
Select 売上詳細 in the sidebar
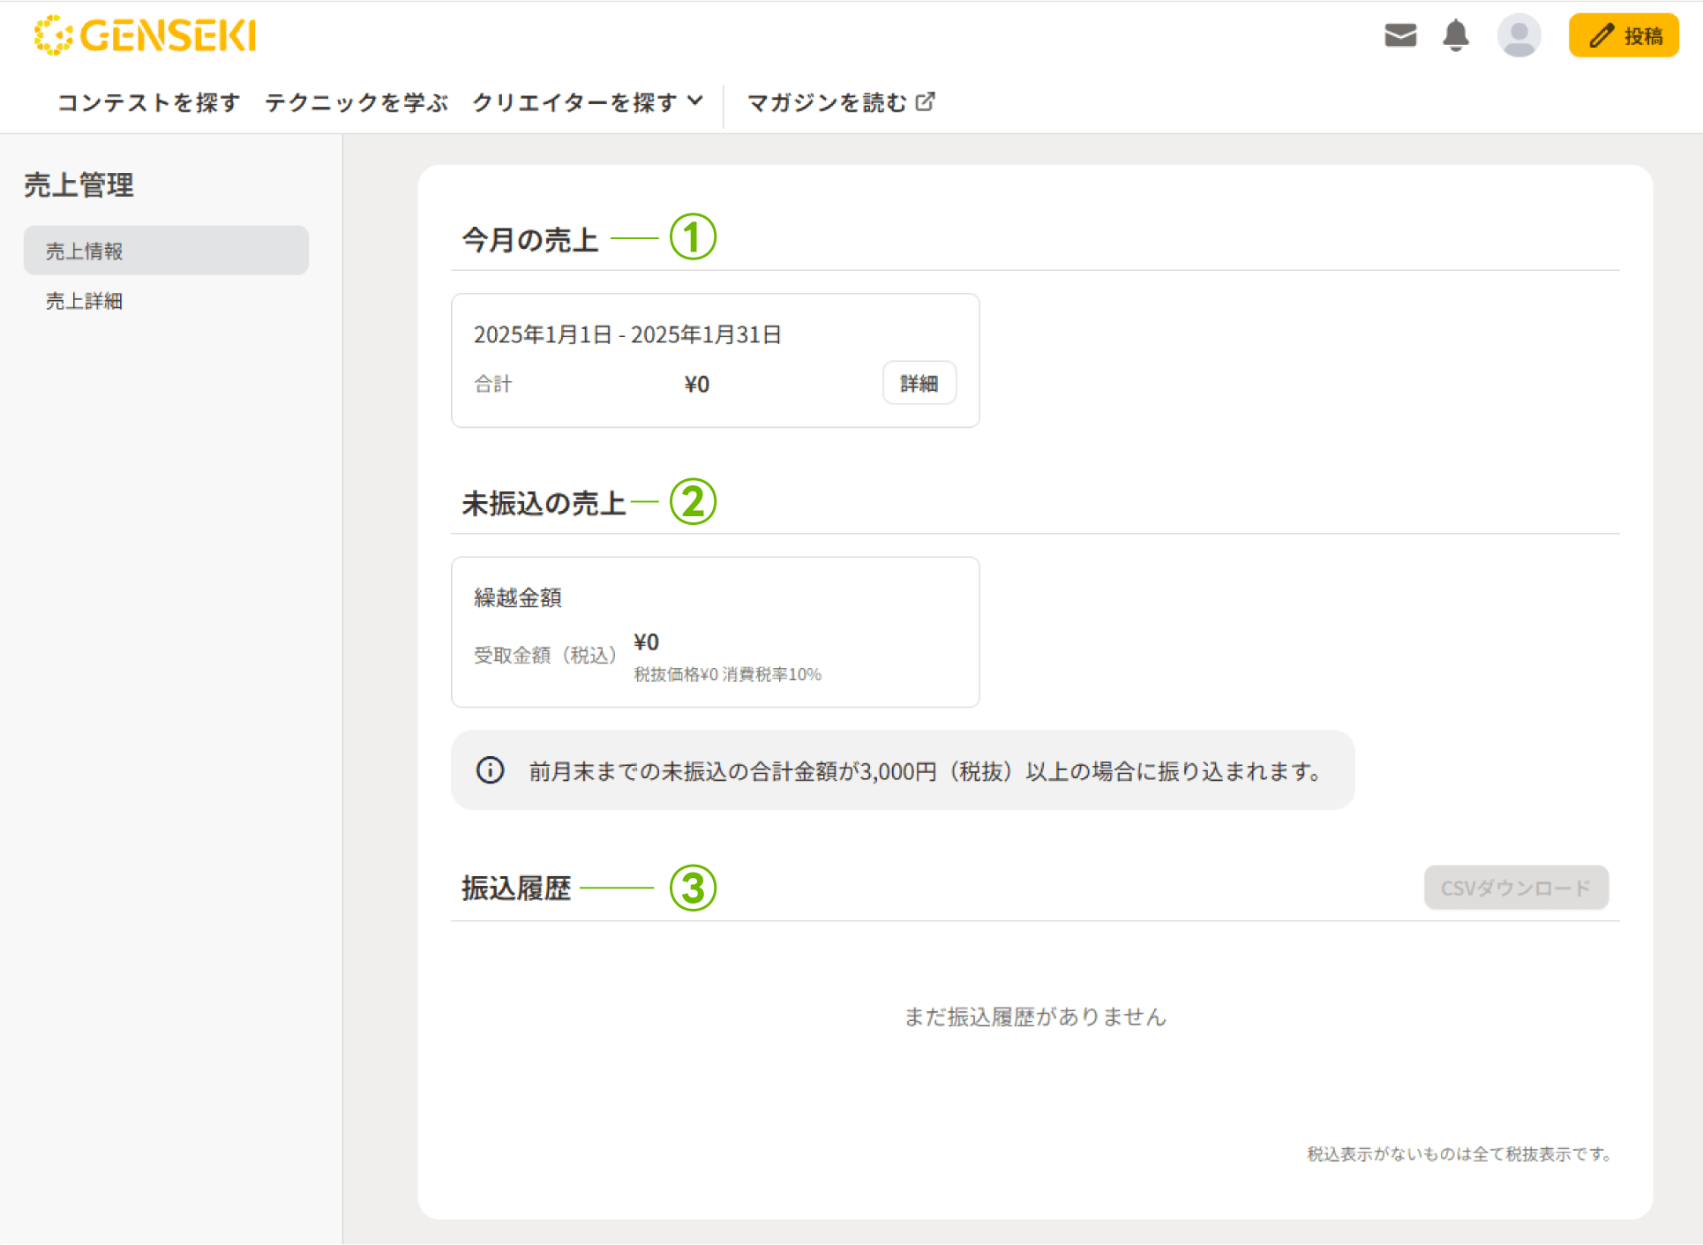(x=85, y=301)
